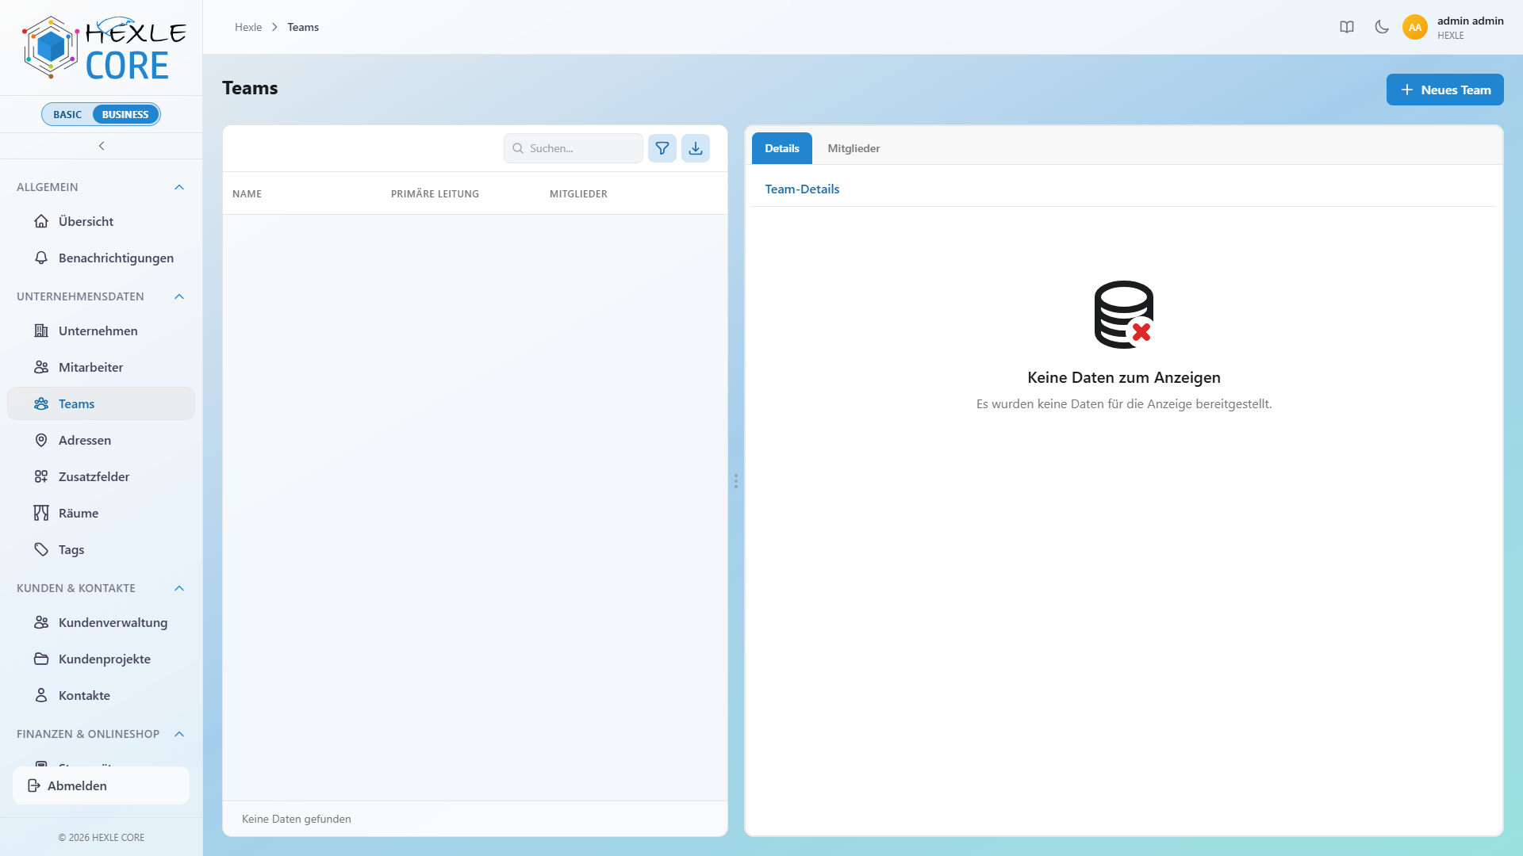Collapse the Kunden & Kontakte section
This screenshot has height=856, width=1523.
tap(179, 588)
